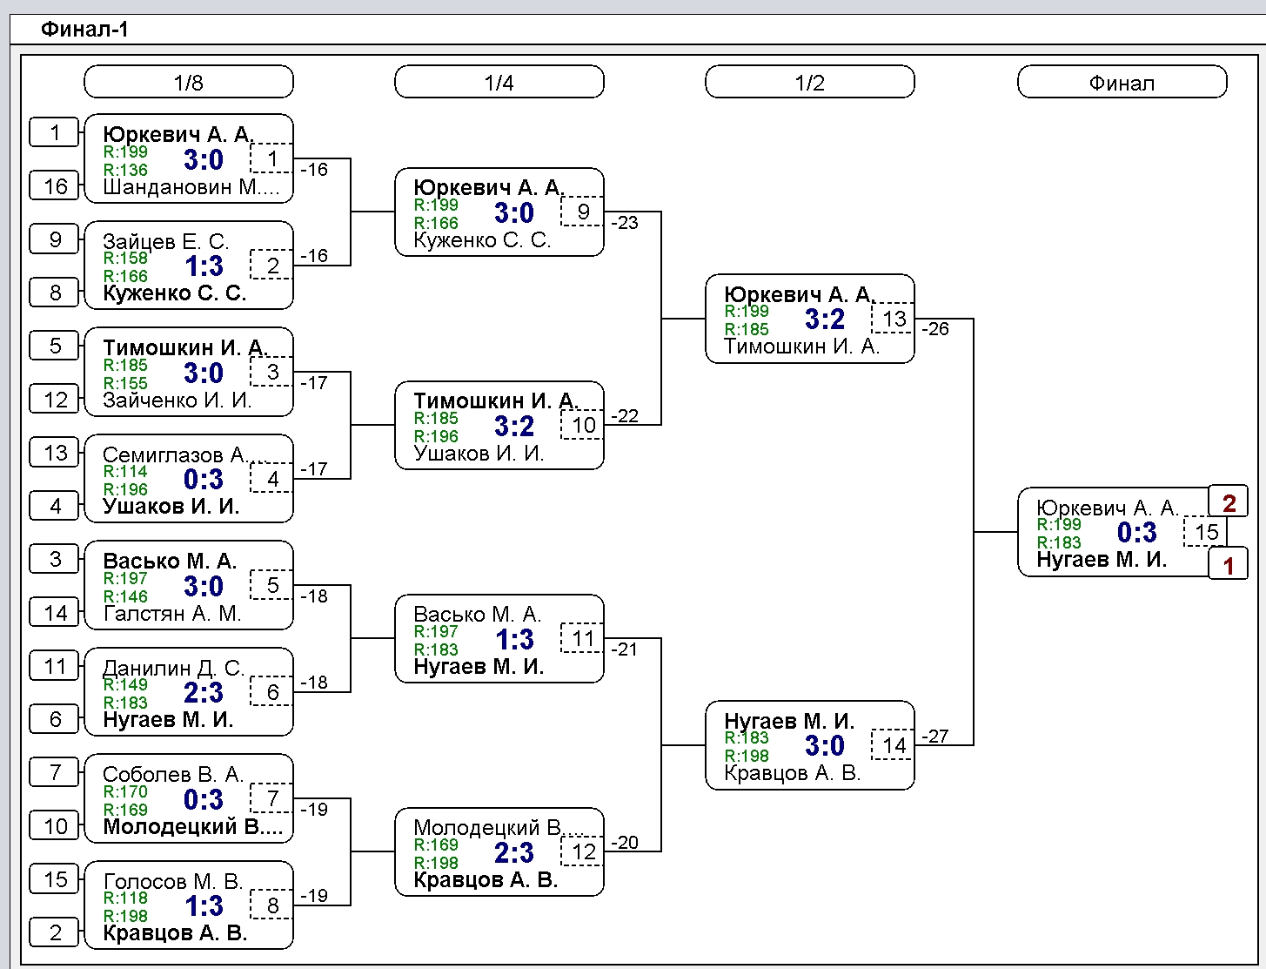The width and height of the screenshot is (1266, 969).
Task: Click Зайцев Е. С. player name
Action: (x=165, y=241)
